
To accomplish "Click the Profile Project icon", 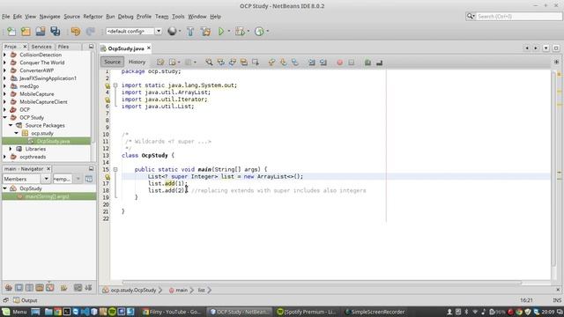I will point(259,32).
